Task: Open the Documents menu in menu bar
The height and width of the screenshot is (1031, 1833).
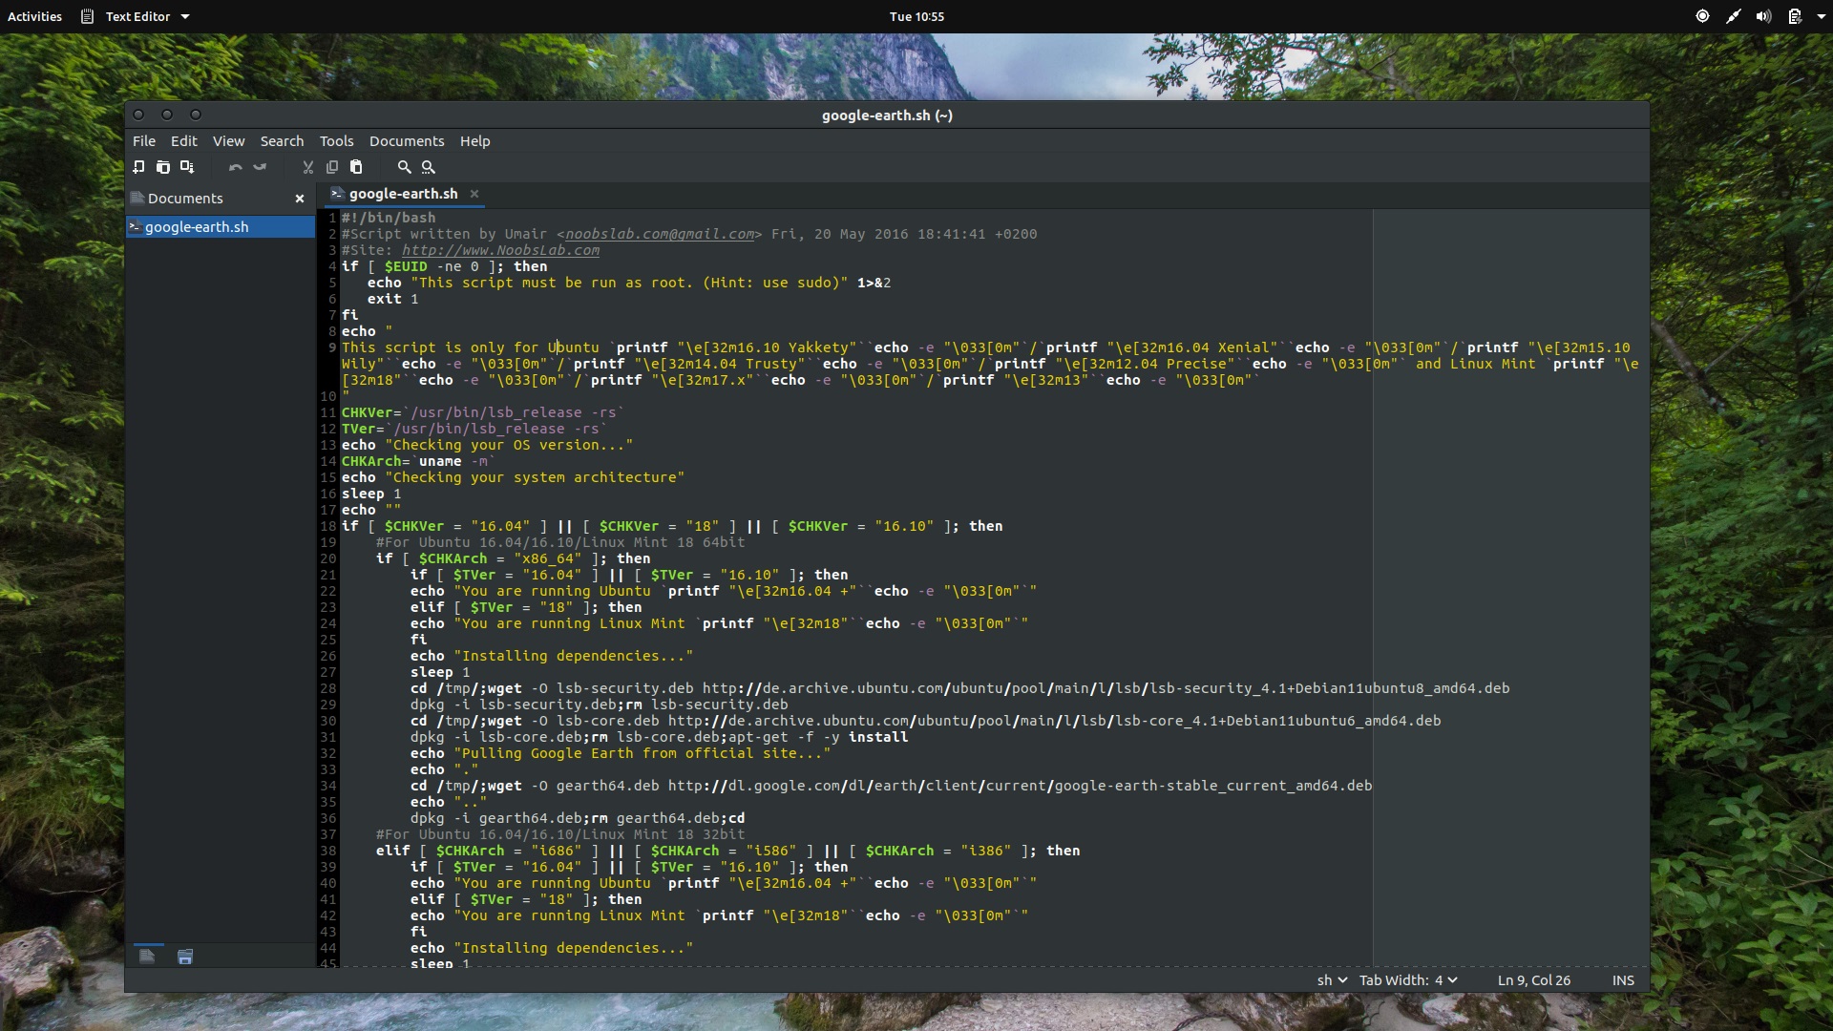Action: click(x=407, y=141)
